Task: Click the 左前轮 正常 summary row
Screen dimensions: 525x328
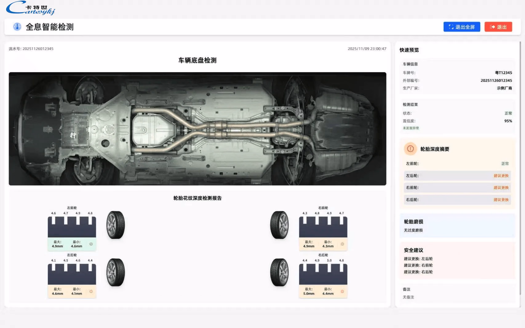Action: click(457, 164)
